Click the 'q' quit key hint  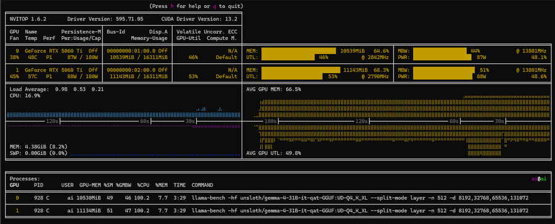[x=214, y=6]
